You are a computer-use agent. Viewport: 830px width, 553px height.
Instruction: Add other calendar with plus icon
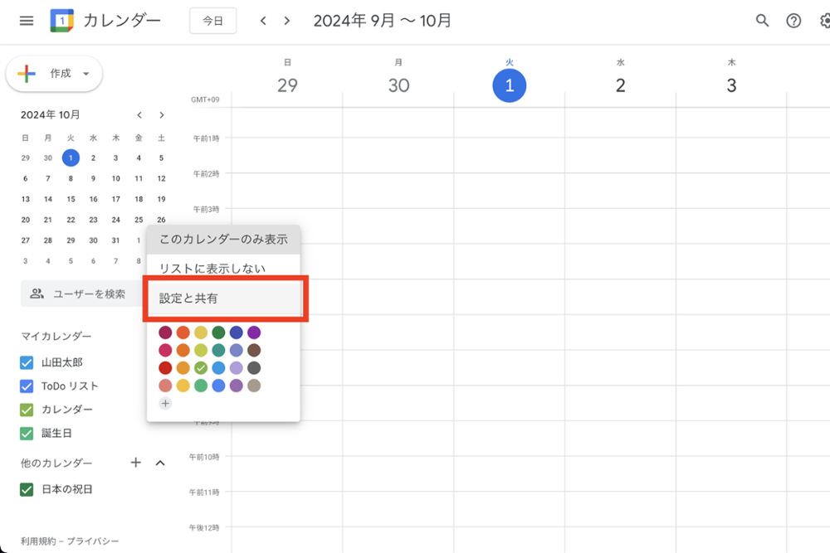(x=136, y=463)
